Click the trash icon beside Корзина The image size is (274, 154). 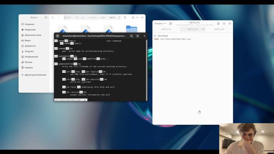tap(23, 68)
